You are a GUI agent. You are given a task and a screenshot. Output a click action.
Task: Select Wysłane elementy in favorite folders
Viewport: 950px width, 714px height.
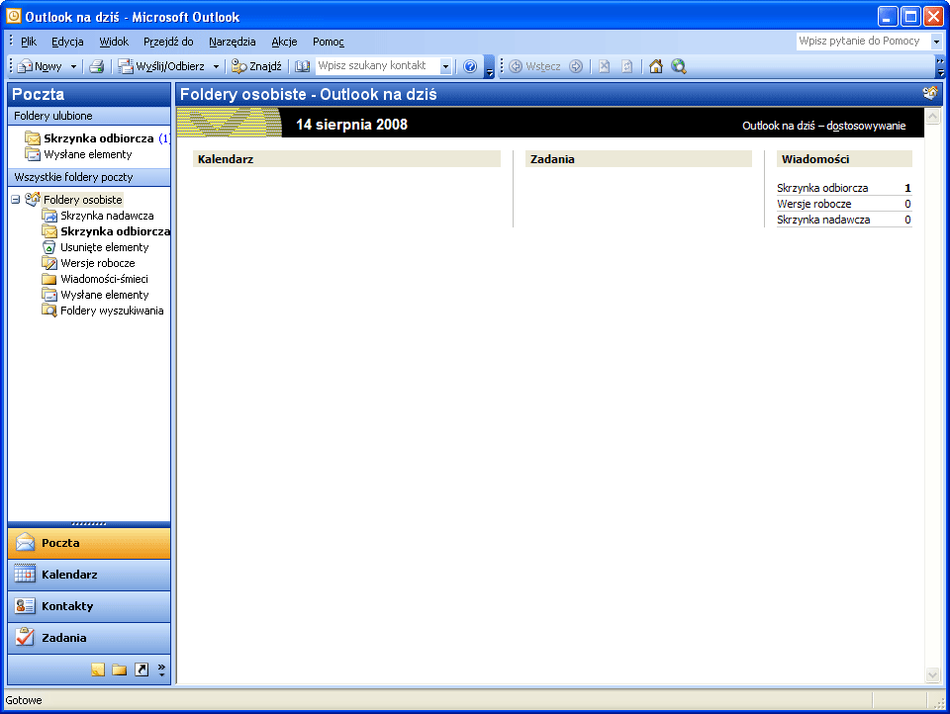click(78, 154)
